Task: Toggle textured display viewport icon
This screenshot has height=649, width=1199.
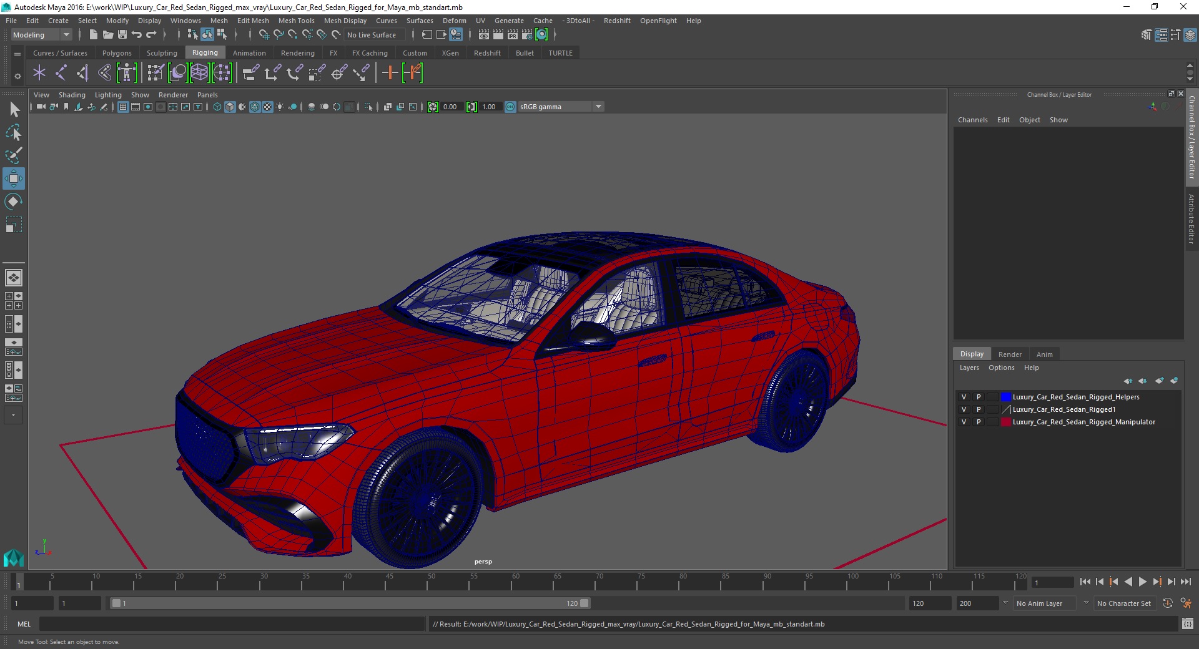Action: pos(267,107)
